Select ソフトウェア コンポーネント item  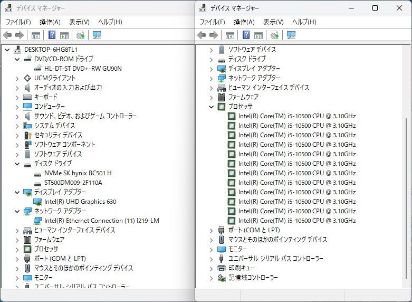point(65,145)
